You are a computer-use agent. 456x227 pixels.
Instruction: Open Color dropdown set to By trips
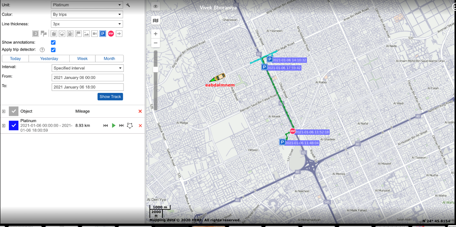[x=87, y=15]
